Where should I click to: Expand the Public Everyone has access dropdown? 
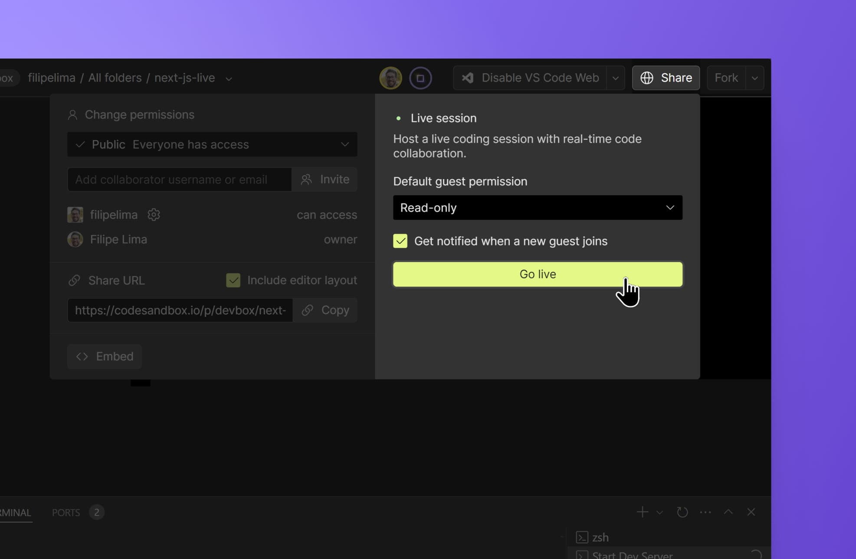click(x=212, y=144)
